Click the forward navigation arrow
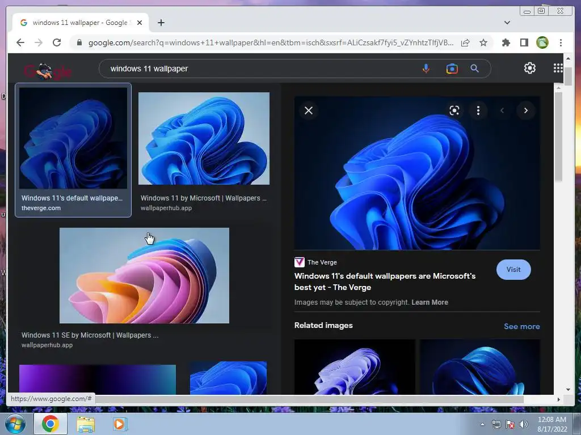Image resolution: width=581 pixels, height=435 pixels. (x=39, y=42)
